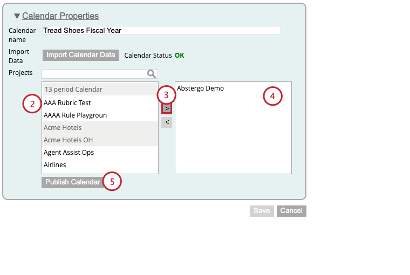Collapse the Calendar Properties disclosure triangle
Screen dimensions: 410x275
click(17, 16)
